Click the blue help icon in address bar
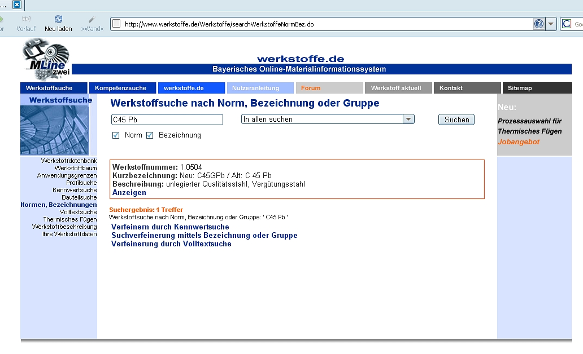The height and width of the screenshot is (354, 583). [x=539, y=24]
